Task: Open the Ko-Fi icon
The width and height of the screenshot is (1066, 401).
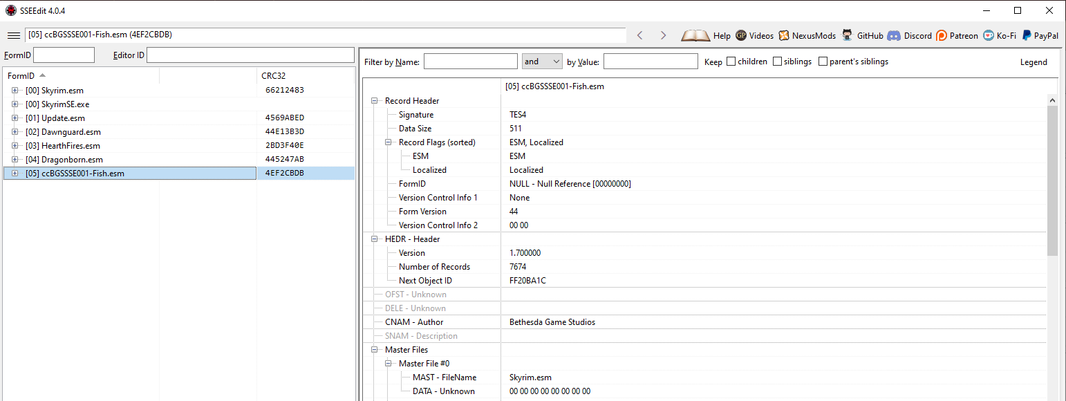Action: pos(989,36)
